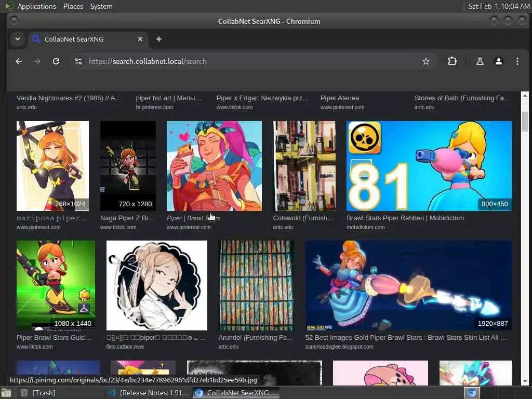532x399 pixels.
Task: Open the Cotswold Furnishing image
Action: (x=304, y=166)
